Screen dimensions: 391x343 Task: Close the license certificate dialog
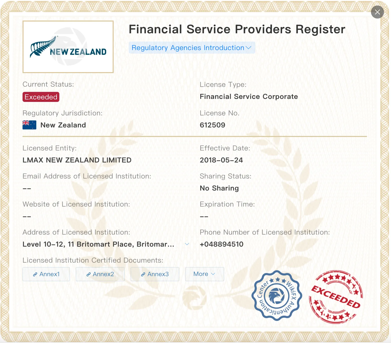(x=377, y=12)
